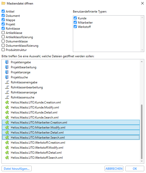Click the user types list scroll-down arrow
The width and height of the screenshot is (146, 173).
pyautogui.click(x=142, y=50)
